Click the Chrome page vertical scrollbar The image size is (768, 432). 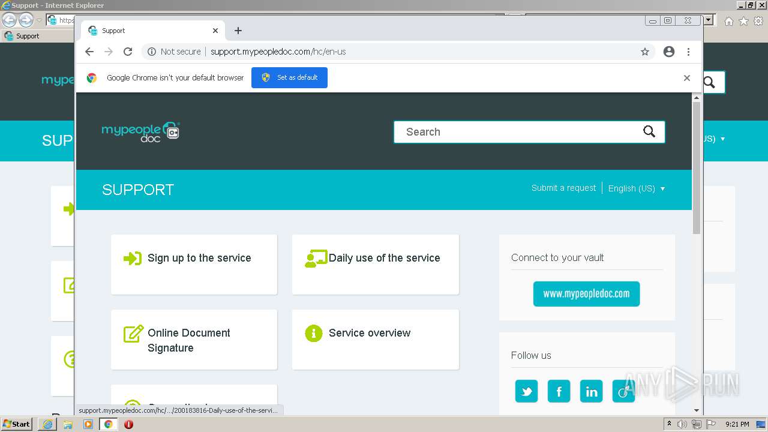697,168
